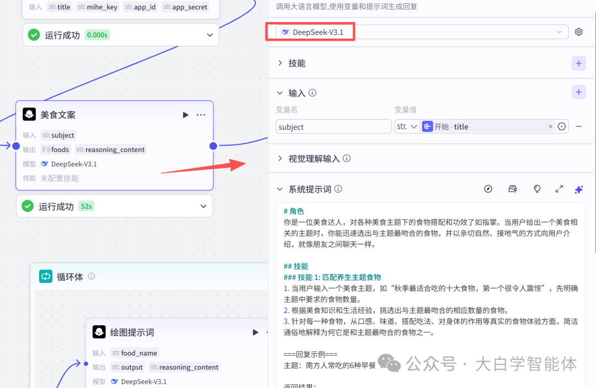Click the 美食文案 output connection port
This screenshot has width=596, height=388.
(x=213, y=146)
